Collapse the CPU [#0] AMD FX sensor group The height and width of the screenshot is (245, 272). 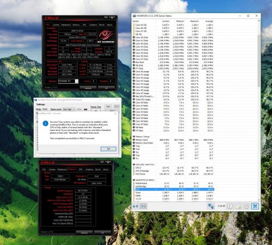point(134,165)
